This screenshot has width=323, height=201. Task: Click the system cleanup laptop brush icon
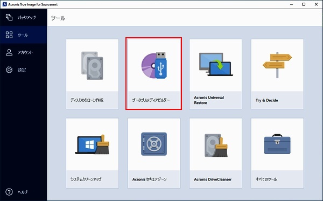pyautogui.click(x=92, y=144)
